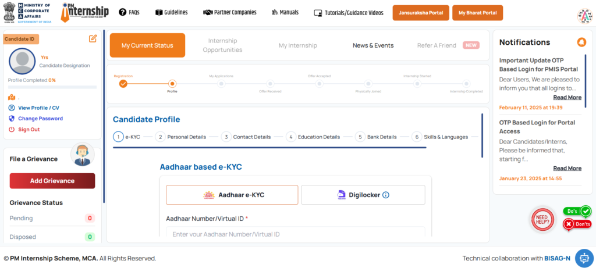Image resolution: width=596 pixels, height=268 pixels.
Task: Click the My Applications step marker
Action: click(221, 84)
